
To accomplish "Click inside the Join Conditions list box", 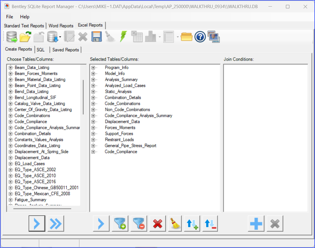I will [266, 138].
